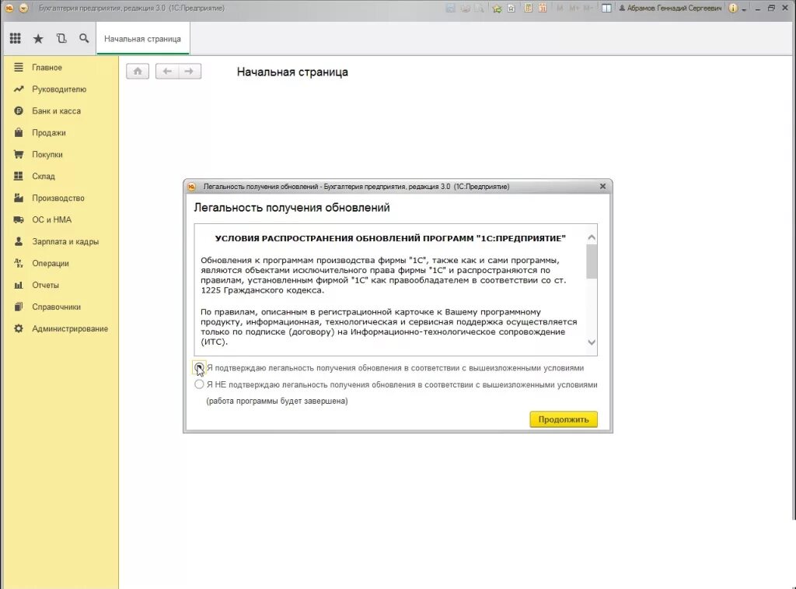796x589 pixels.
Task: Open the Руководителю section
Action: [59, 89]
